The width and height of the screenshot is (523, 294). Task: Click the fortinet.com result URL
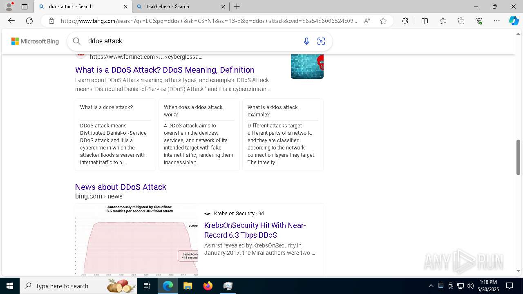click(146, 57)
